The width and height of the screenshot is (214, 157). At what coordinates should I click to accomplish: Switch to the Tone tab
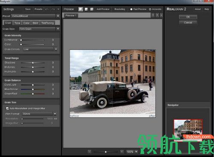tap(17, 23)
